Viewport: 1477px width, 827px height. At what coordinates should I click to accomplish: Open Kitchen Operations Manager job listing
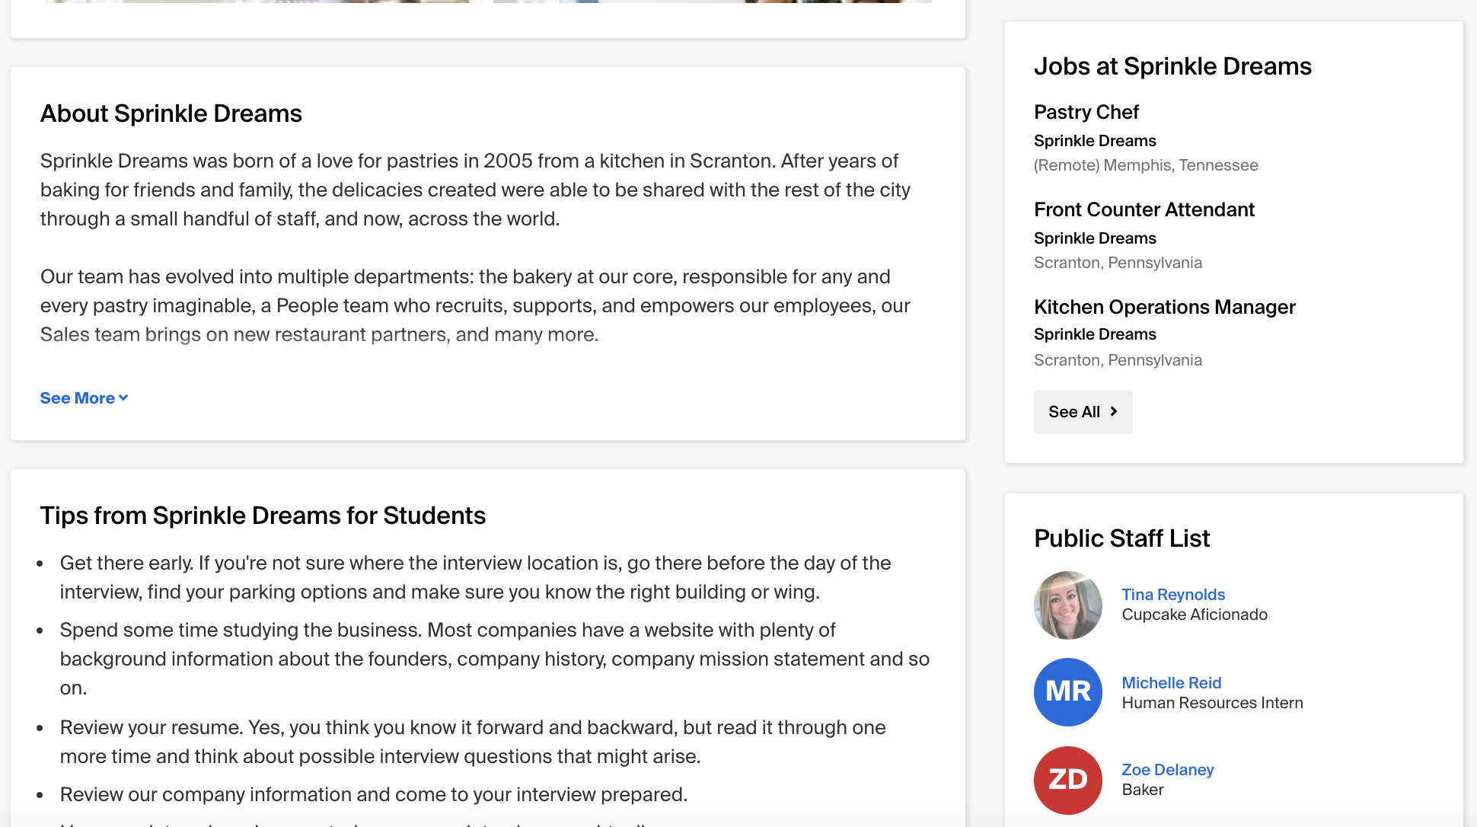point(1164,307)
